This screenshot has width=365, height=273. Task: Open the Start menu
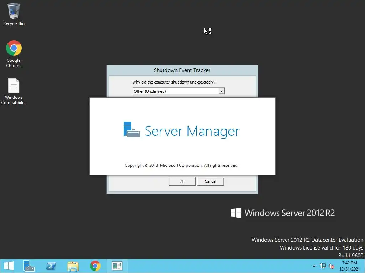pos(9,266)
